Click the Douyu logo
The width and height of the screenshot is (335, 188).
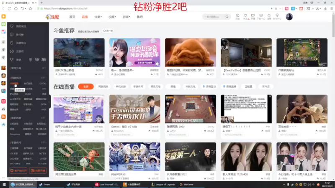(52, 17)
